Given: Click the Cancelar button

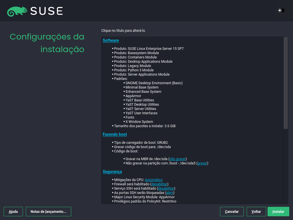Looking at the screenshot, I should click(x=232, y=212).
